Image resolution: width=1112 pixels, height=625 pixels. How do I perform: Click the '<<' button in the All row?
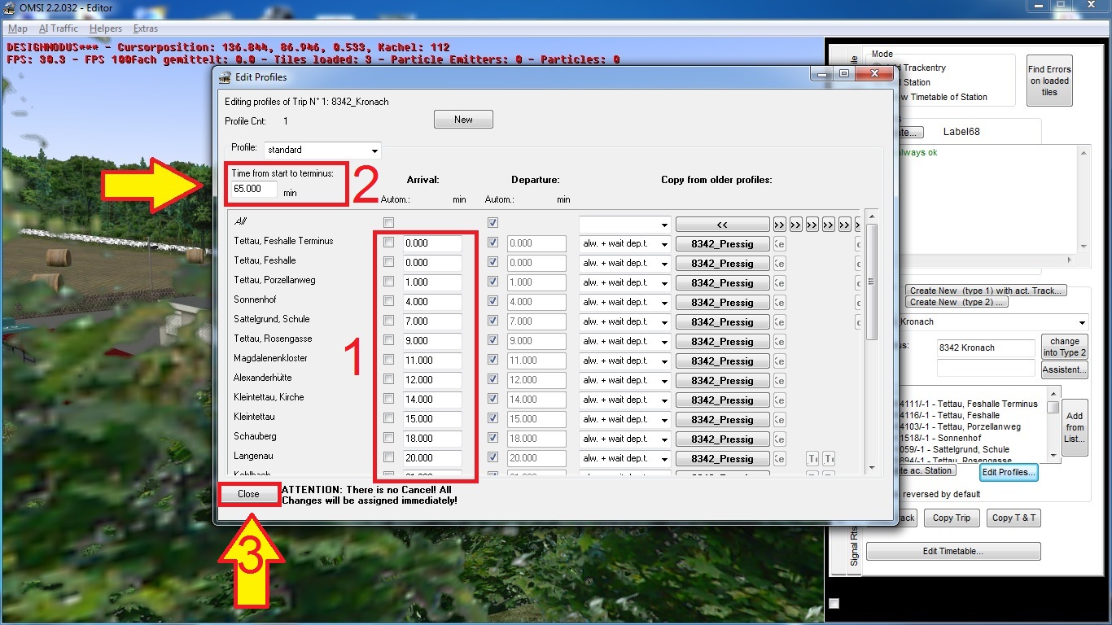(x=722, y=225)
